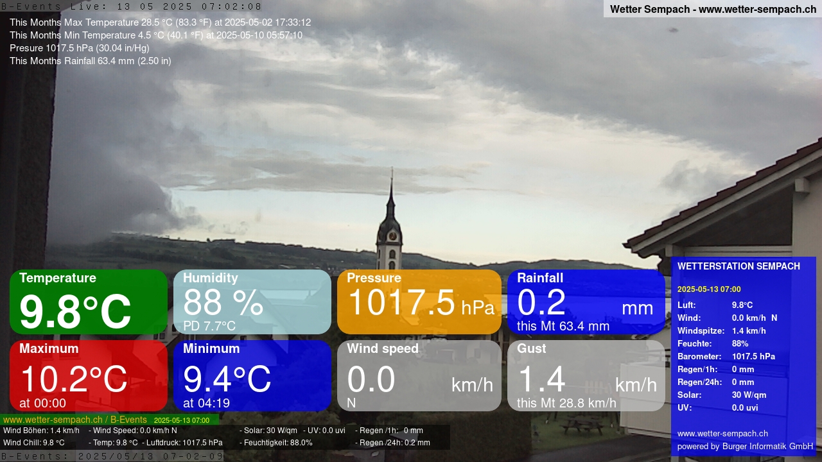Click 'PD 7.7°C' dew point text
This screenshot has height=462, width=822.
(209, 326)
